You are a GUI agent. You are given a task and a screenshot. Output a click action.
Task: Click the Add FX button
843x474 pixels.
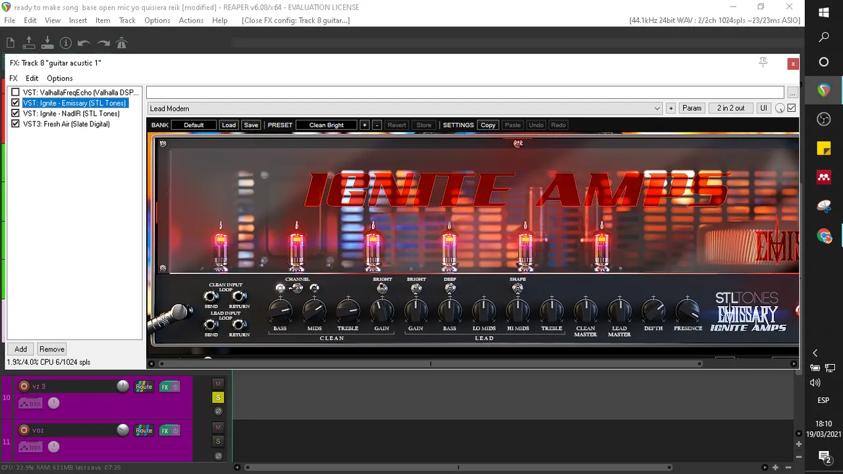tap(21, 349)
